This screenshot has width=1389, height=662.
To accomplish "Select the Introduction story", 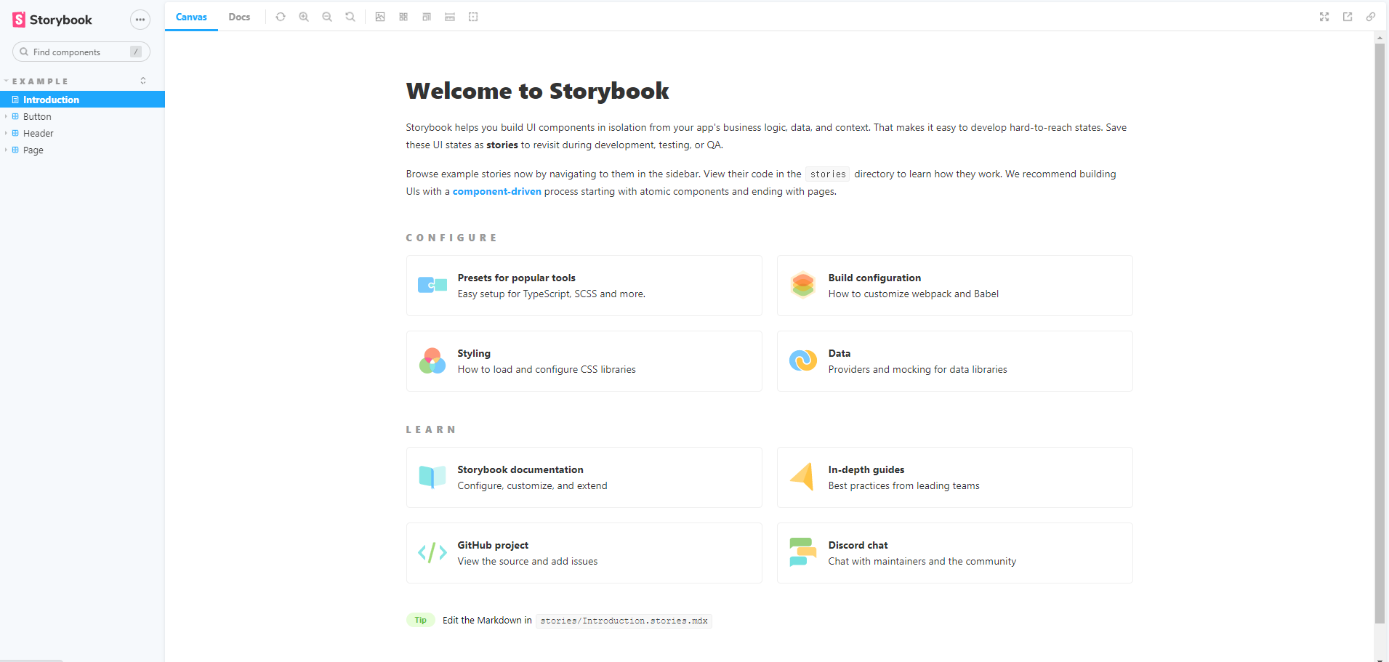I will pos(82,100).
